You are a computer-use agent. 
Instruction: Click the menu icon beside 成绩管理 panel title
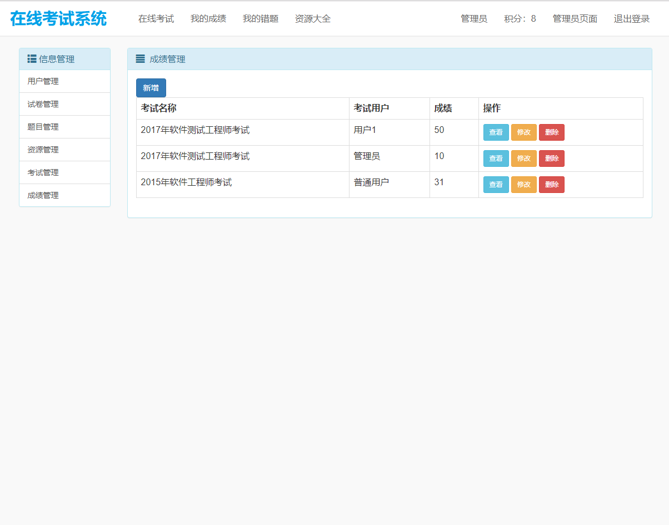139,58
